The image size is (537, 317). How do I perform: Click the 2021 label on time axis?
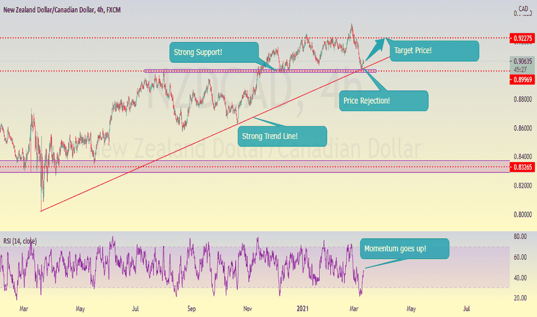click(302, 309)
